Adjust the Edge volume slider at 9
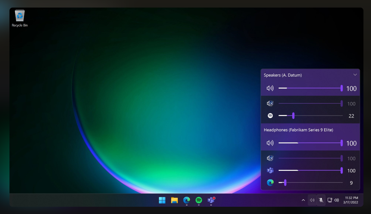The height and width of the screenshot is (214, 371). click(310, 182)
